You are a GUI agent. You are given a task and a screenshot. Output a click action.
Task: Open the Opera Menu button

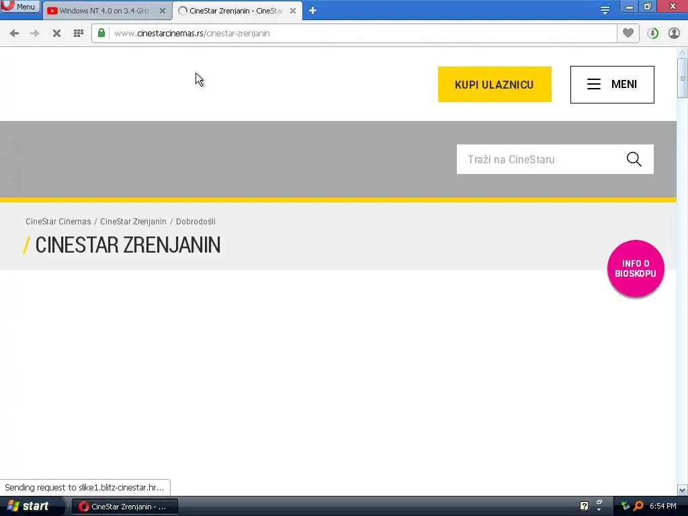click(20, 6)
